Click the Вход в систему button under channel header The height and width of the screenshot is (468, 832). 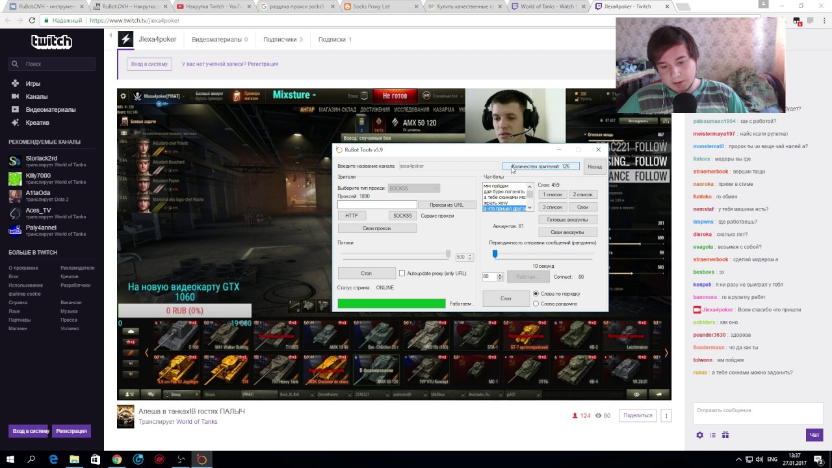click(x=149, y=64)
